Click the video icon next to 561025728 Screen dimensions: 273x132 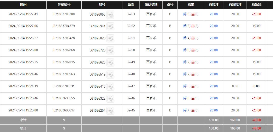coord(110,50)
